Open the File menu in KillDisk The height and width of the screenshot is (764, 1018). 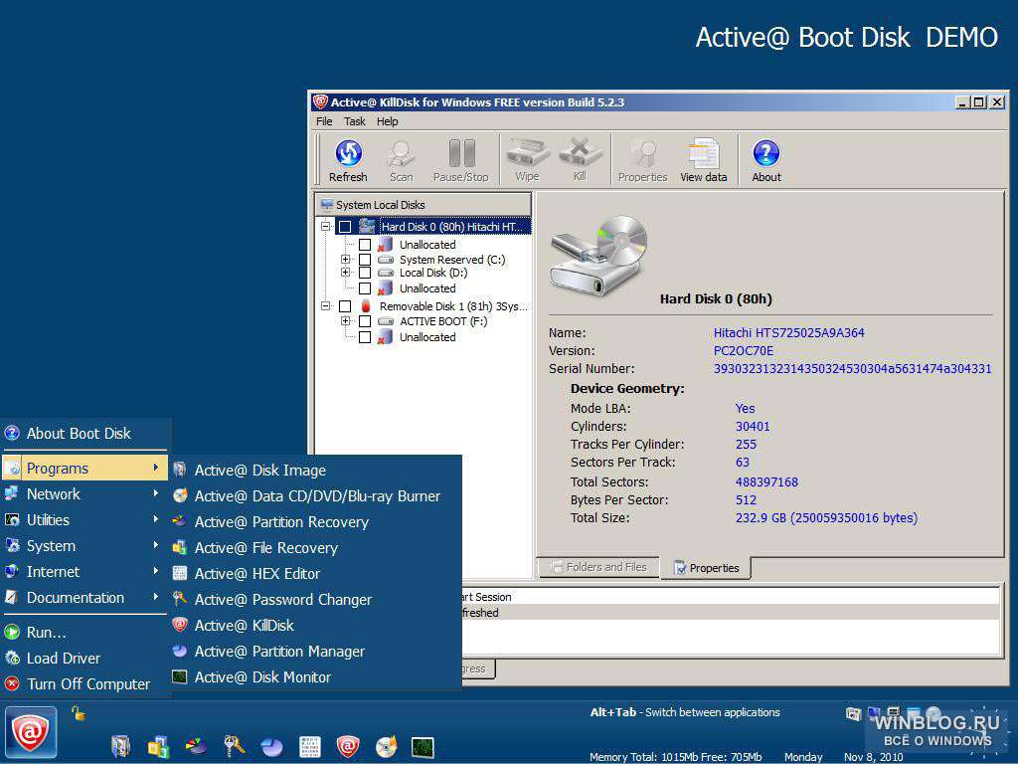pyautogui.click(x=324, y=121)
